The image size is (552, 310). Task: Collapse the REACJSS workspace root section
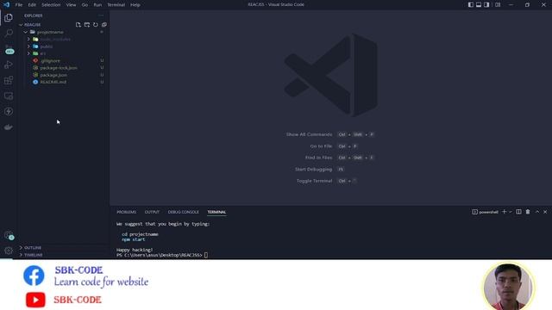(x=63, y=25)
